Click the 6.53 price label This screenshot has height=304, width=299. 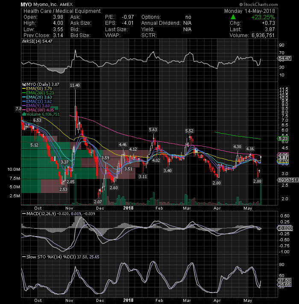[x=37, y=120]
